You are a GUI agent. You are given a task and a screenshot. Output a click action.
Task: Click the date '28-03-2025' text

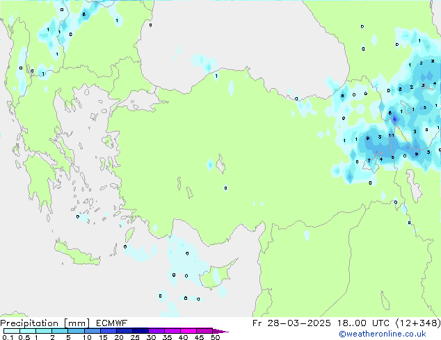pyautogui.click(x=299, y=323)
